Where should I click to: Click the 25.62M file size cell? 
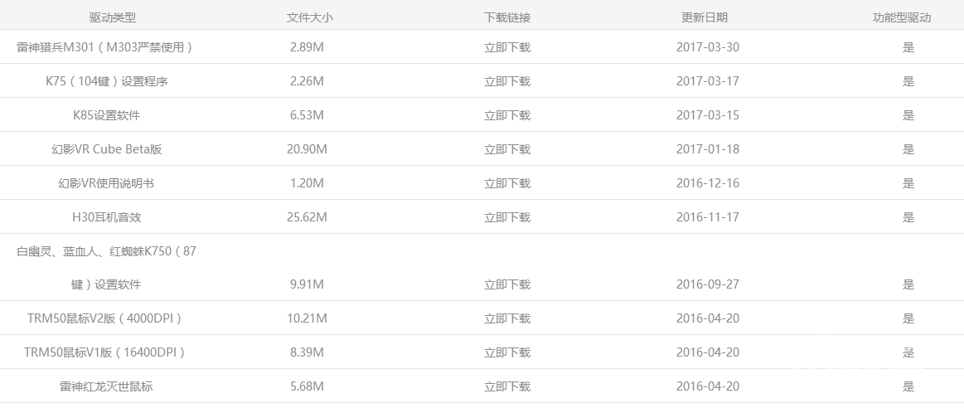point(307,217)
